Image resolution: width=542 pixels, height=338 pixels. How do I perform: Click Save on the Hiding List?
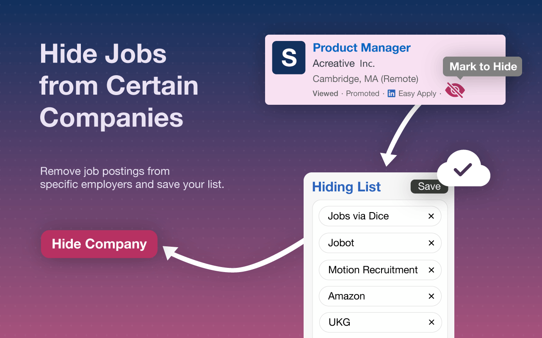[x=429, y=186]
